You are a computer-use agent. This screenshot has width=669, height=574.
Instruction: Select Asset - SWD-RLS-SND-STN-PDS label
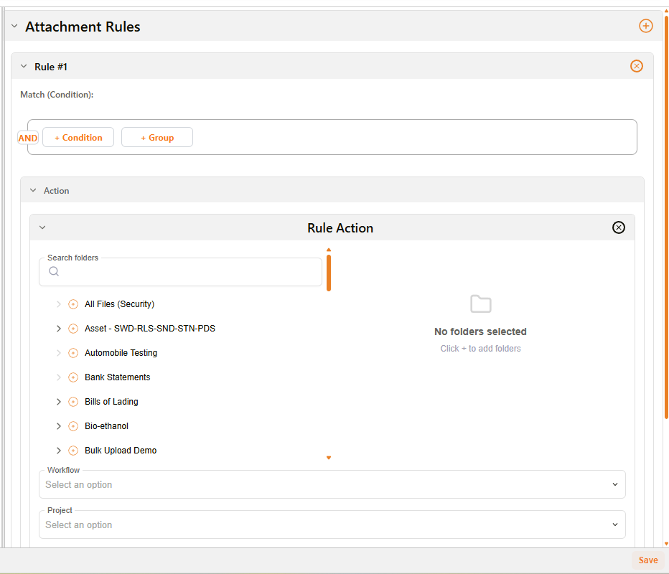tap(150, 329)
